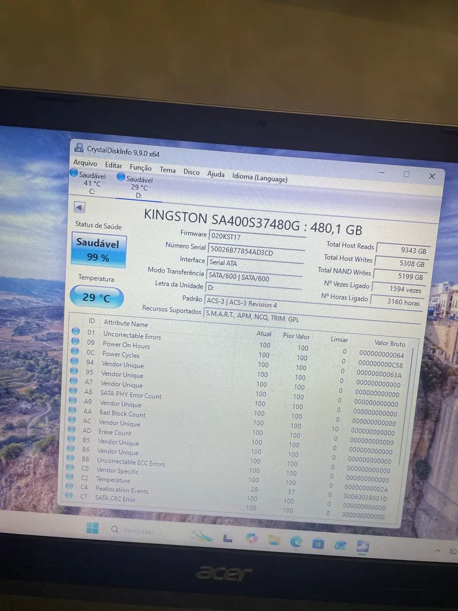Click power on count value 1594 vezes
The image size is (458, 611).
398,288
